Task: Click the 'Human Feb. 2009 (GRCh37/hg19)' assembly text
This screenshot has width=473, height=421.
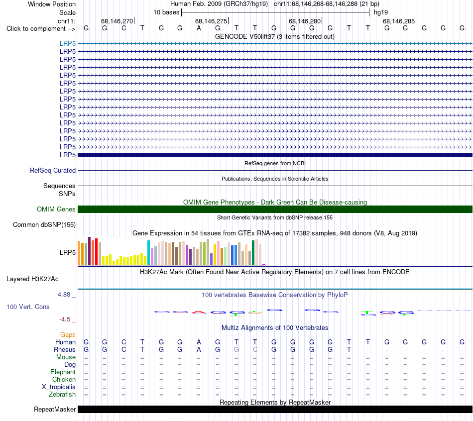Action: (x=219, y=4)
